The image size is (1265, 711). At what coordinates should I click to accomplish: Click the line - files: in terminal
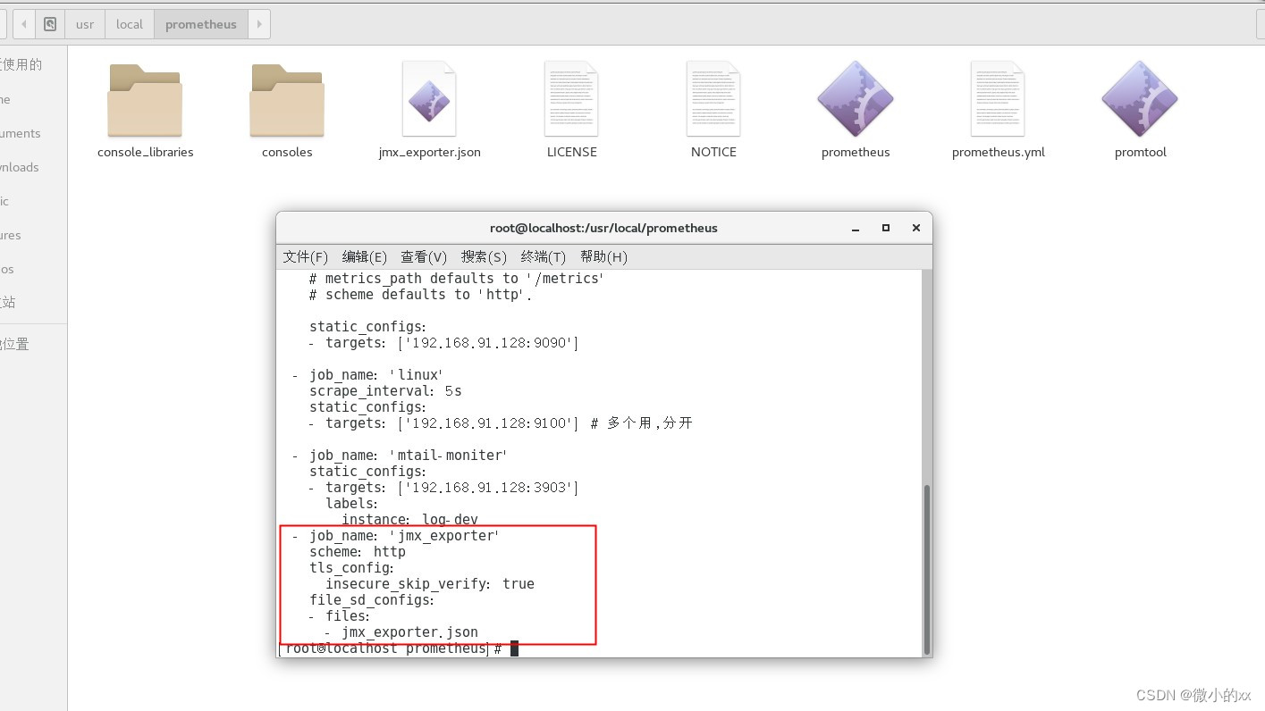[x=340, y=616]
